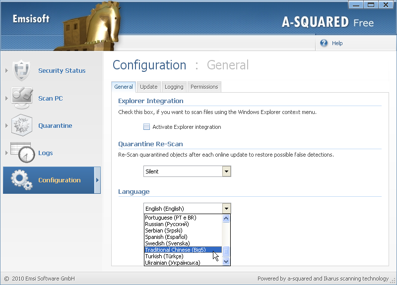Click the Help question mark icon

click(324, 43)
